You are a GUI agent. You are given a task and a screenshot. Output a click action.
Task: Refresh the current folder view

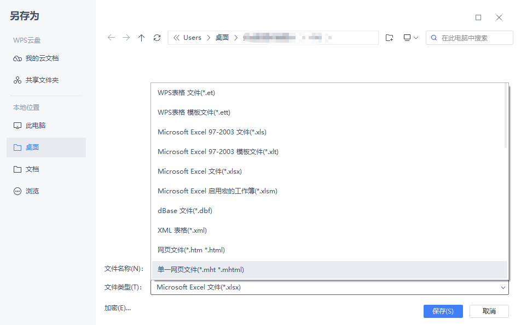tap(157, 38)
